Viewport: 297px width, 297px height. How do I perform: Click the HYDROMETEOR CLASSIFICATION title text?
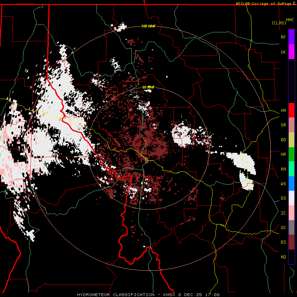tap(116, 295)
